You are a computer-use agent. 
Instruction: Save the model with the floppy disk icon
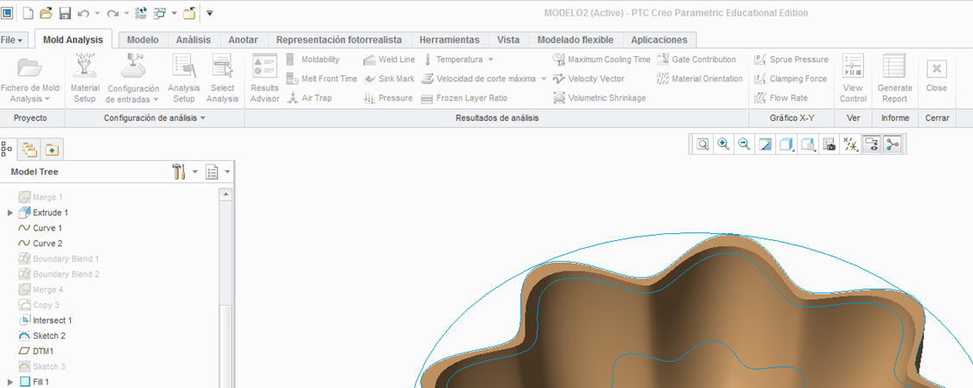(65, 12)
